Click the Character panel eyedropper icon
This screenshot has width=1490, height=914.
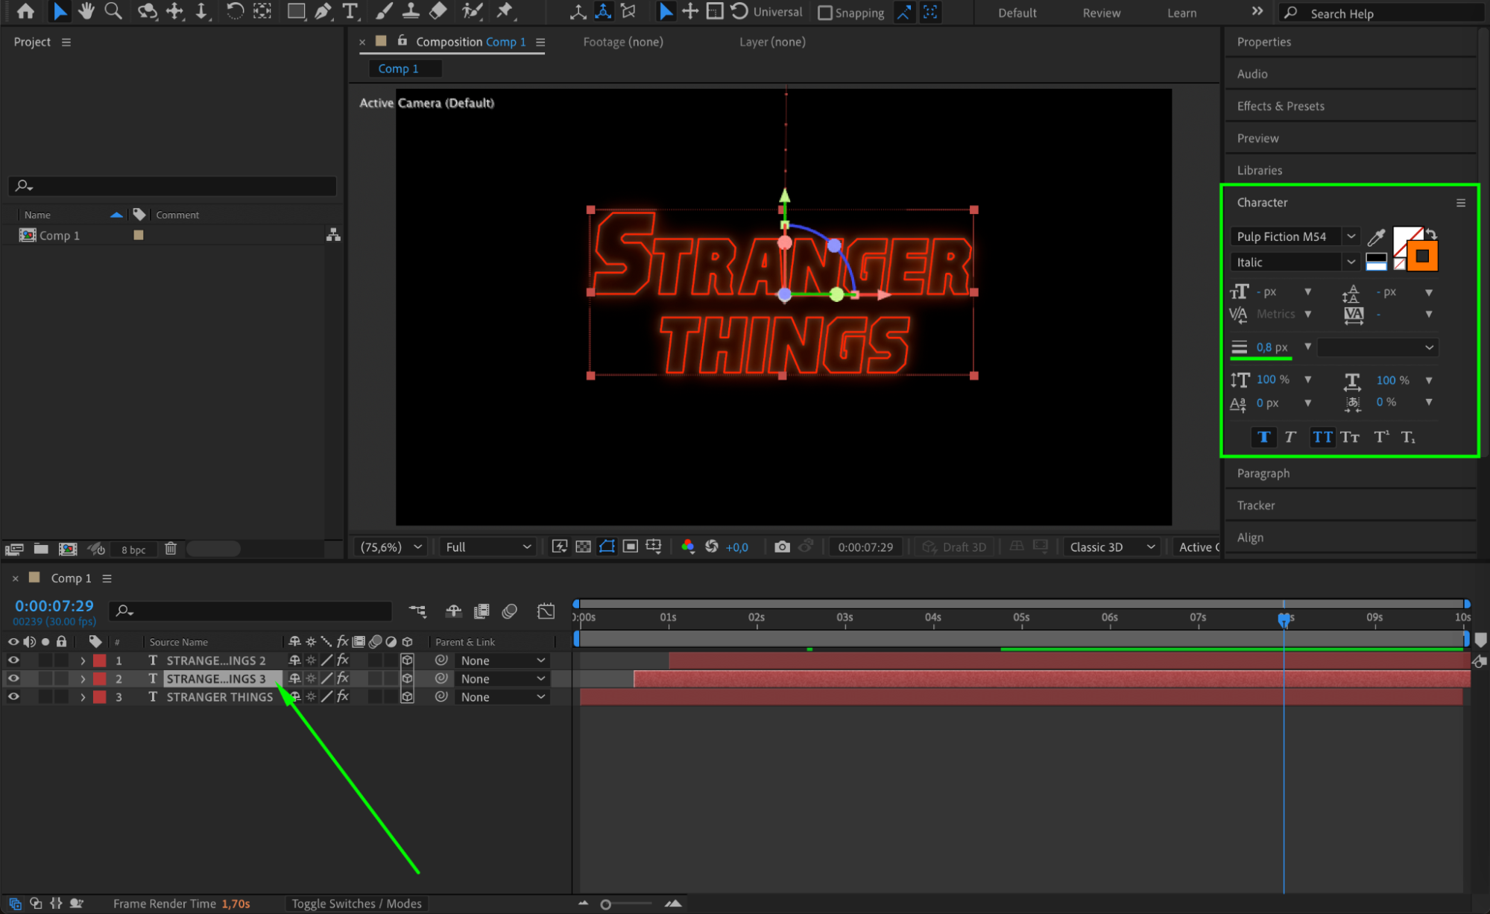click(1376, 237)
